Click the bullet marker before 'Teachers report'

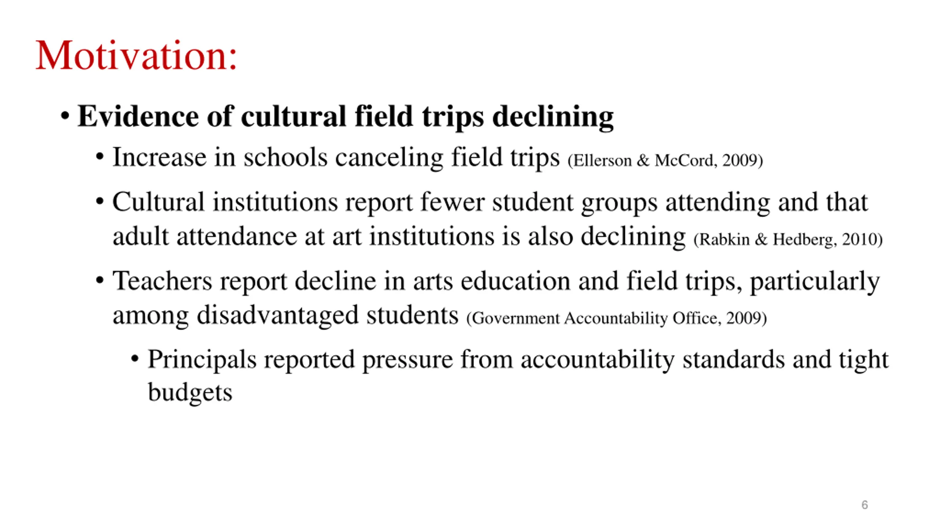(x=100, y=281)
